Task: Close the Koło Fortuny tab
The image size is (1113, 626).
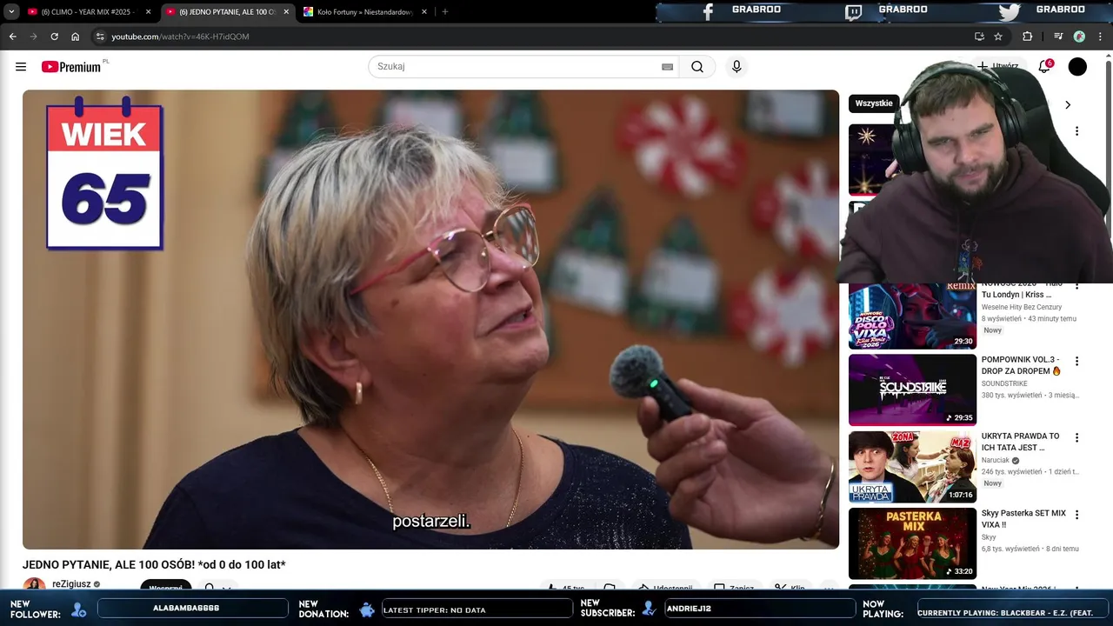Action: point(424,12)
